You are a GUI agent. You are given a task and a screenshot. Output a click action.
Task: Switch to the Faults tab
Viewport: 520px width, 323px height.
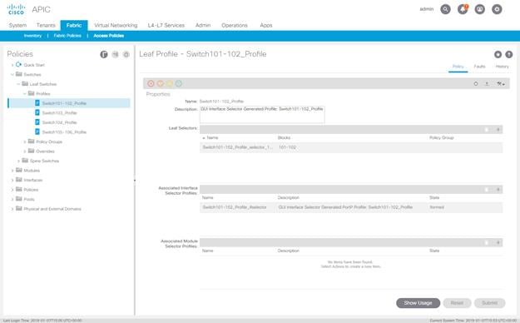479,67
